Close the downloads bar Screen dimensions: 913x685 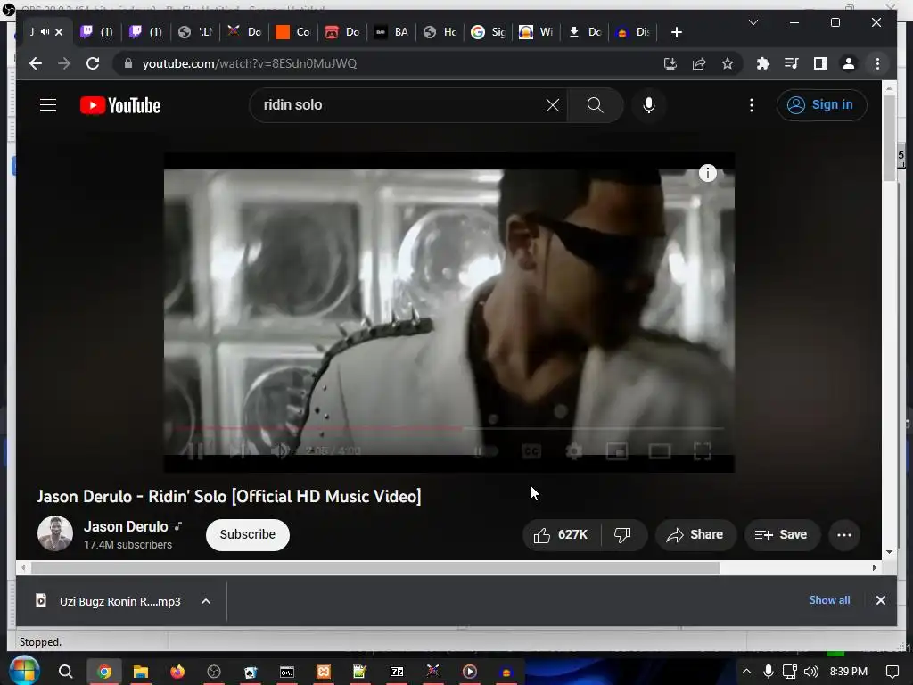(880, 600)
